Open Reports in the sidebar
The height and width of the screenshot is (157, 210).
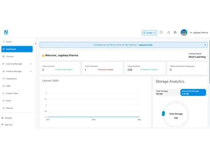tap(17, 108)
